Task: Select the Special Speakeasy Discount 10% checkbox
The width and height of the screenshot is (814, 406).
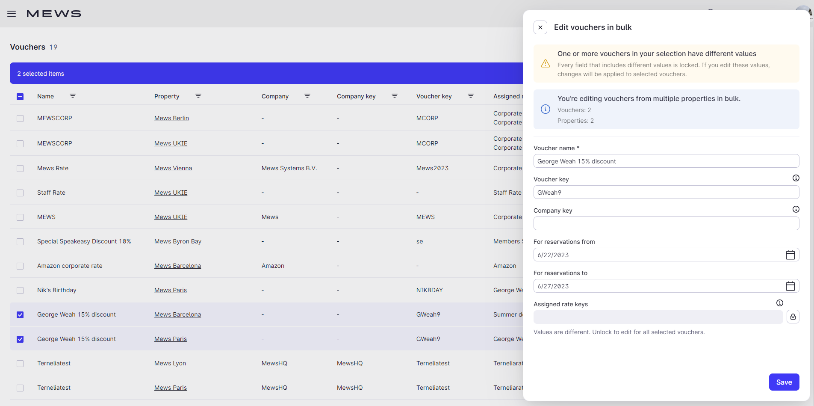Action: coord(20,242)
